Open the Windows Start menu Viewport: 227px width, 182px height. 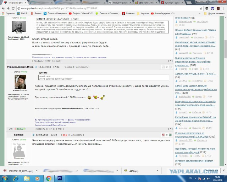5,178
